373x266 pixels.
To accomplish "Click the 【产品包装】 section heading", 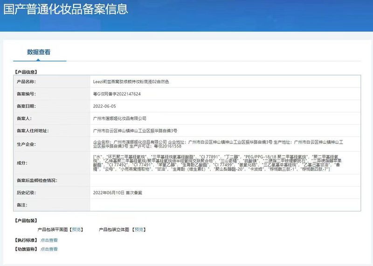I will [x=26, y=221].
